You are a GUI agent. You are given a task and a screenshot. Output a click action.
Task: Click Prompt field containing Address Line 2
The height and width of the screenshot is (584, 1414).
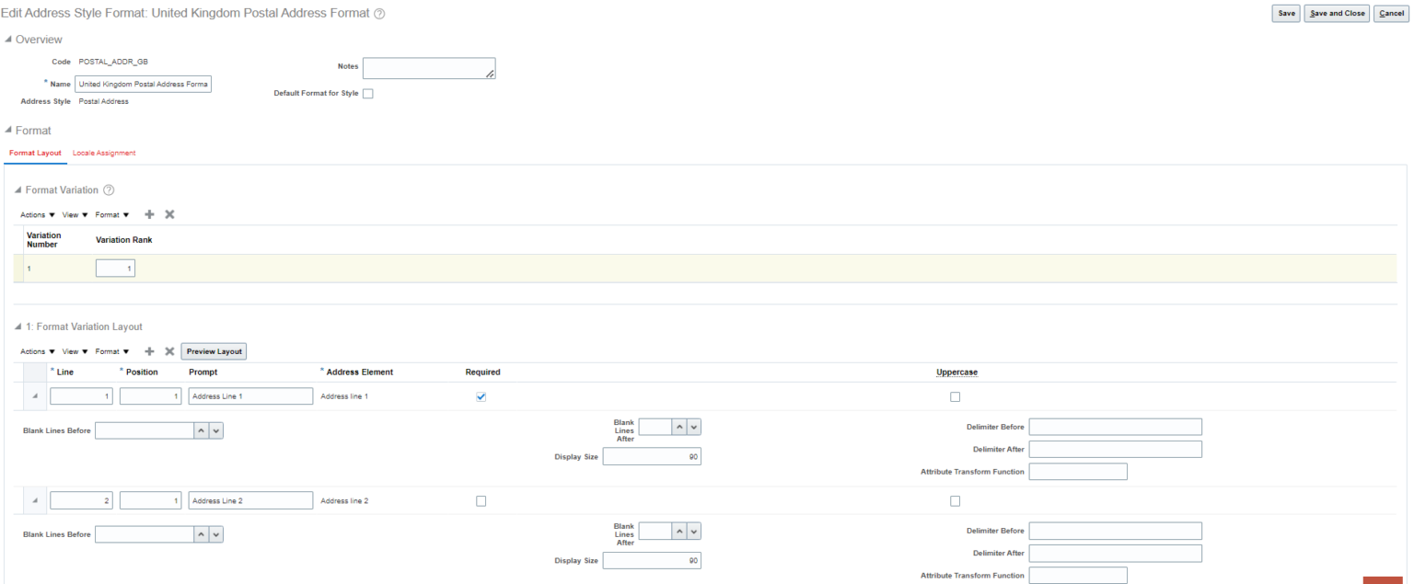coord(251,501)
